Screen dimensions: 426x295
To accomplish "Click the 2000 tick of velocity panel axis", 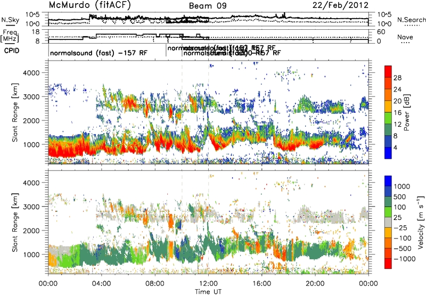I will click(31, 231).
